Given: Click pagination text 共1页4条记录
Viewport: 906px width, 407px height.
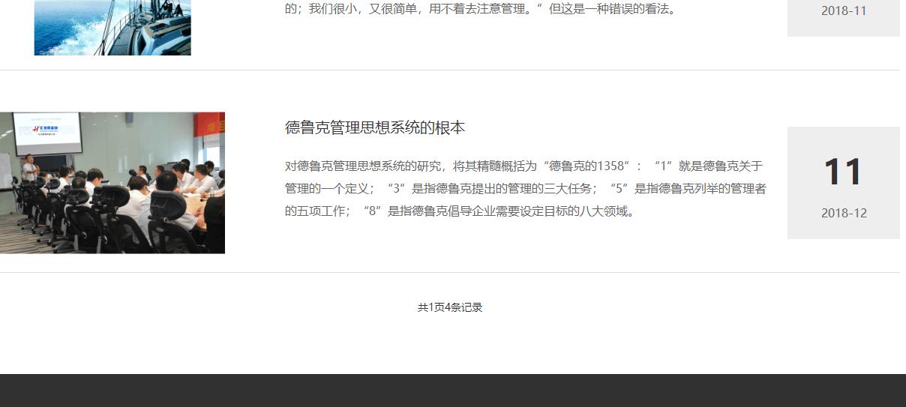Looking at the screenshot, I should (450, 307).
